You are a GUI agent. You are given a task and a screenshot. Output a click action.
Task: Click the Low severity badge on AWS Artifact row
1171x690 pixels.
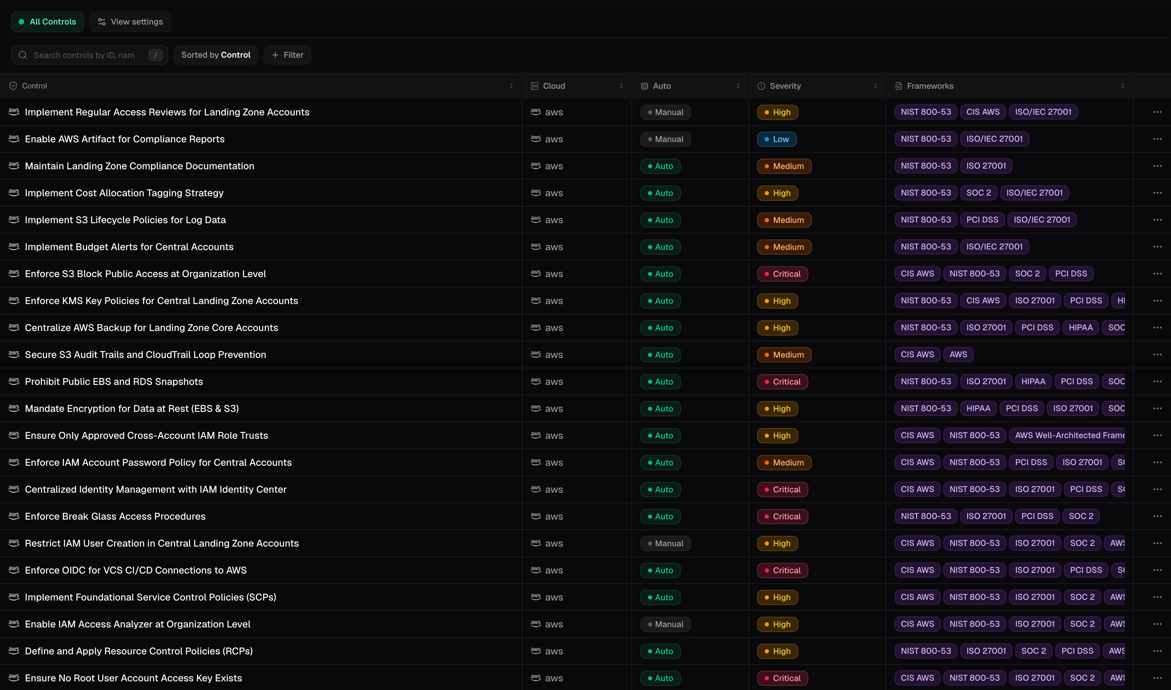pos(777,139)
